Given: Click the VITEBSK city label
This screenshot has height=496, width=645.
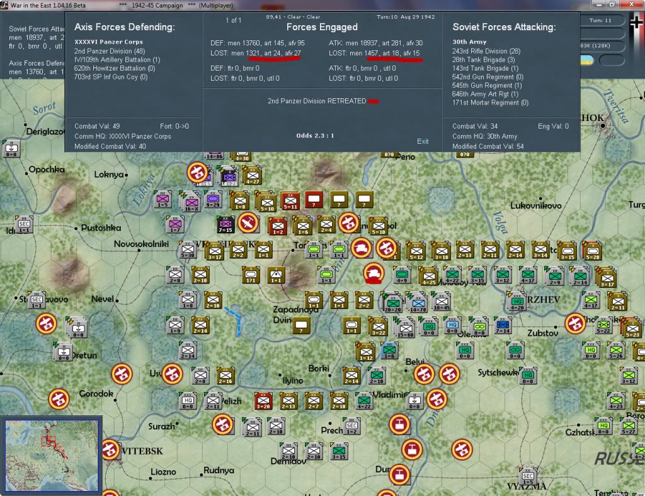Looking at the screenshot, I should pos(142,451).
